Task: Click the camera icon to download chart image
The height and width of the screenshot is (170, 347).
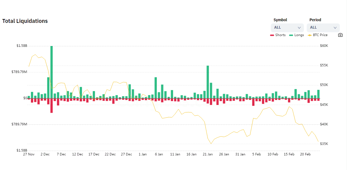Action: pyautogui.click(x=340, y=35)
